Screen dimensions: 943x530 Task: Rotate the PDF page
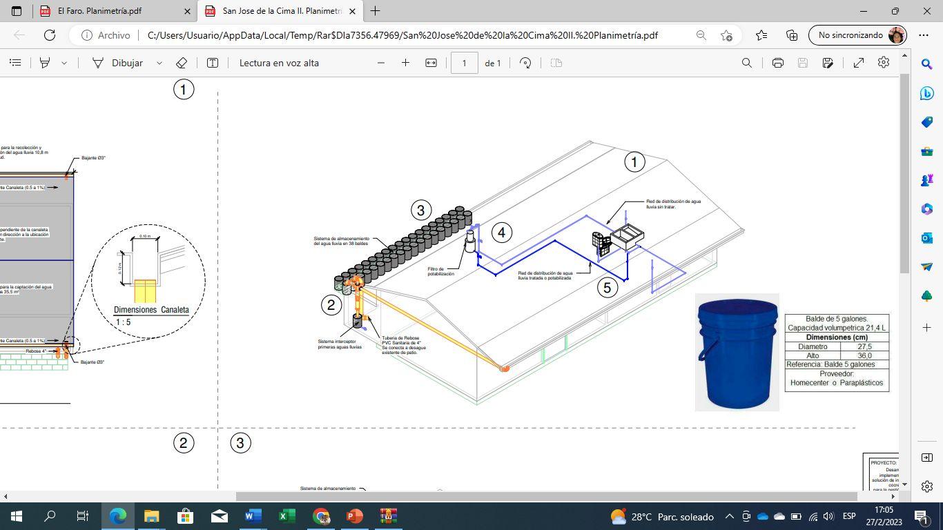coord(525,63)
